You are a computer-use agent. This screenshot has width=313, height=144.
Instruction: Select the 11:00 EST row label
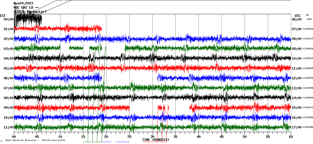pyautogui.click(x=9, y=127)
